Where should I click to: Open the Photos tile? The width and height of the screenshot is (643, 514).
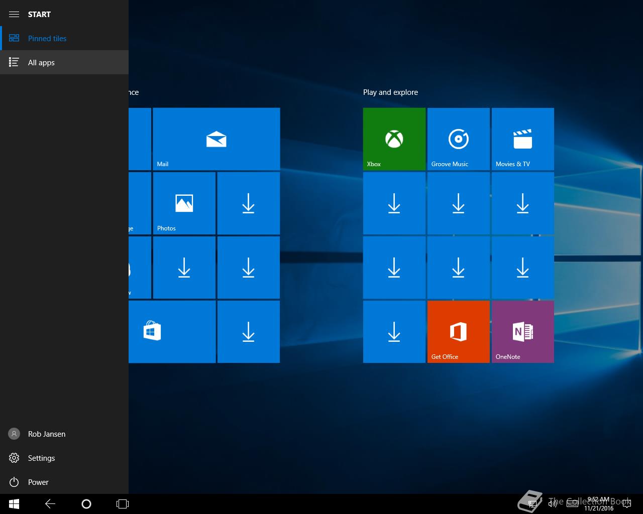click(184, 203)
